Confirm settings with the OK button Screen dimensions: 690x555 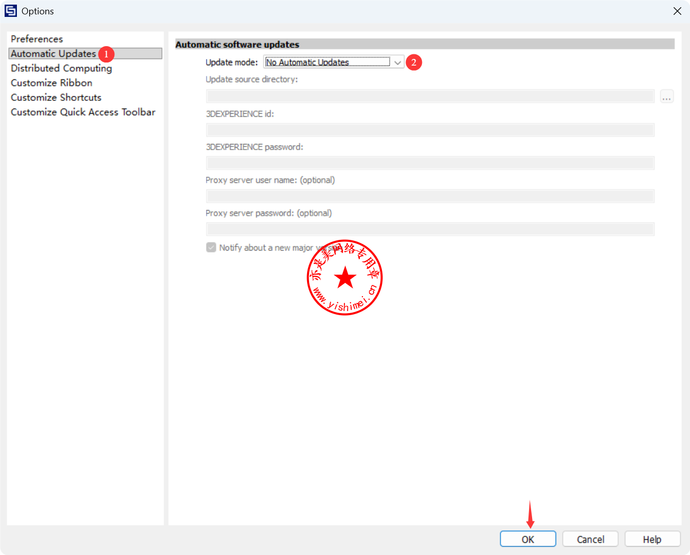coord(527,539)
